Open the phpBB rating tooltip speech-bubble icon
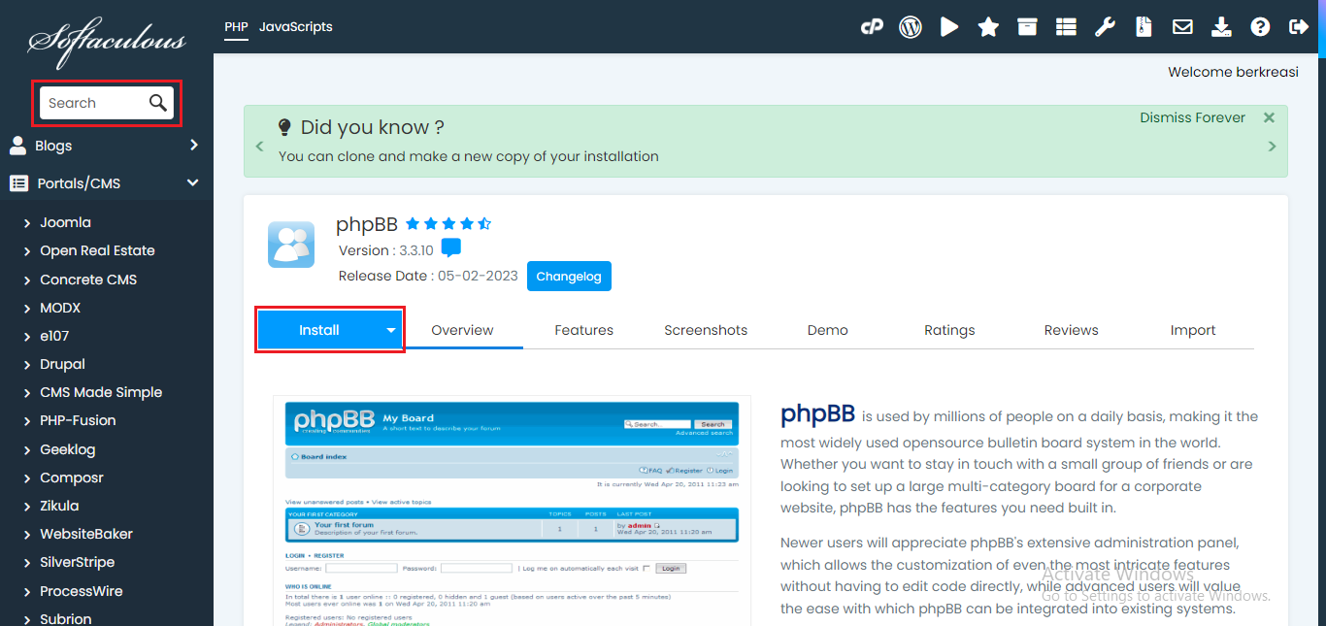The width and height of the screenshot is (1326, 626). click(x=450, y=247)
